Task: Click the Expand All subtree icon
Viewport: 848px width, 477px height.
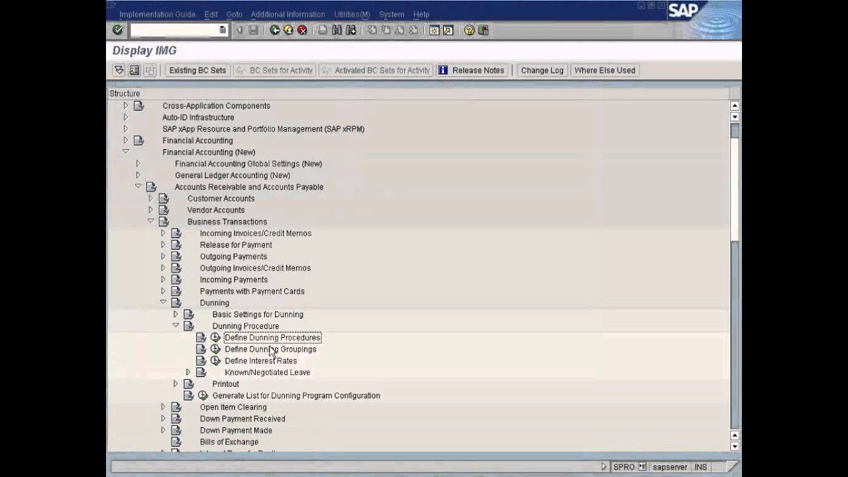Action: [x=119, y=70]
